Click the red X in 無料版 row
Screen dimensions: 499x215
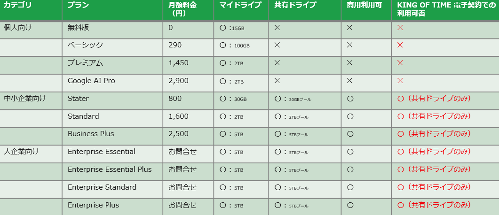400,28
